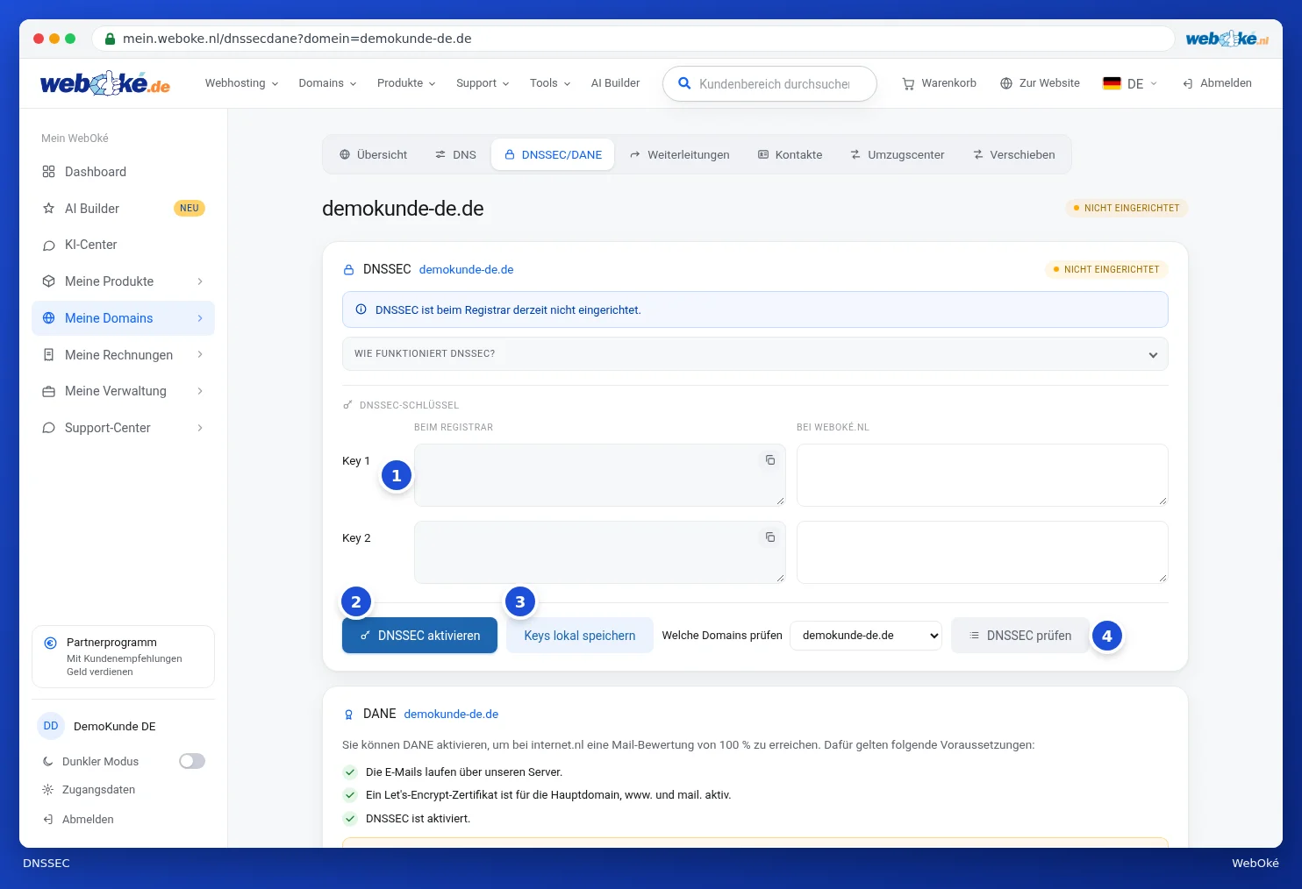Click the DD user avatar
The image size is (1302, 889).
(51, 726)
